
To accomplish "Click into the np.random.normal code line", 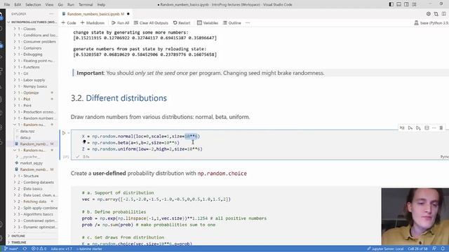I will click(141, 136).
